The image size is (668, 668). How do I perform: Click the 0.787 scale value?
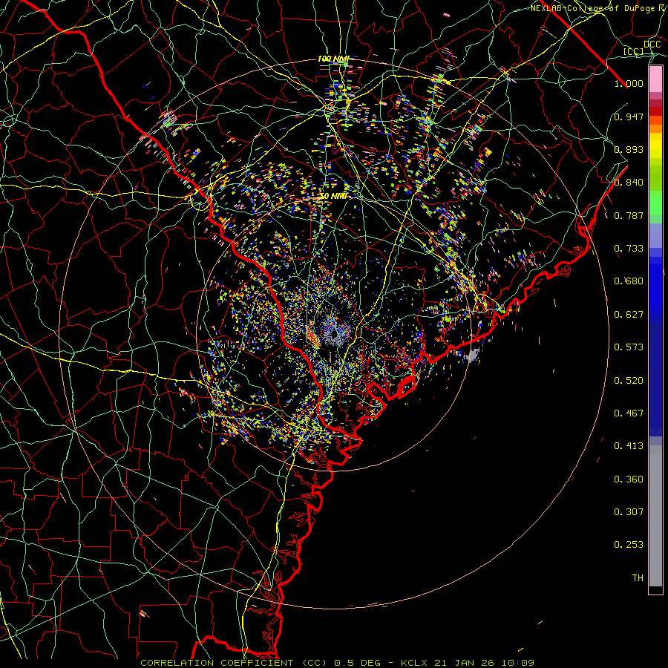coord(629,215)
